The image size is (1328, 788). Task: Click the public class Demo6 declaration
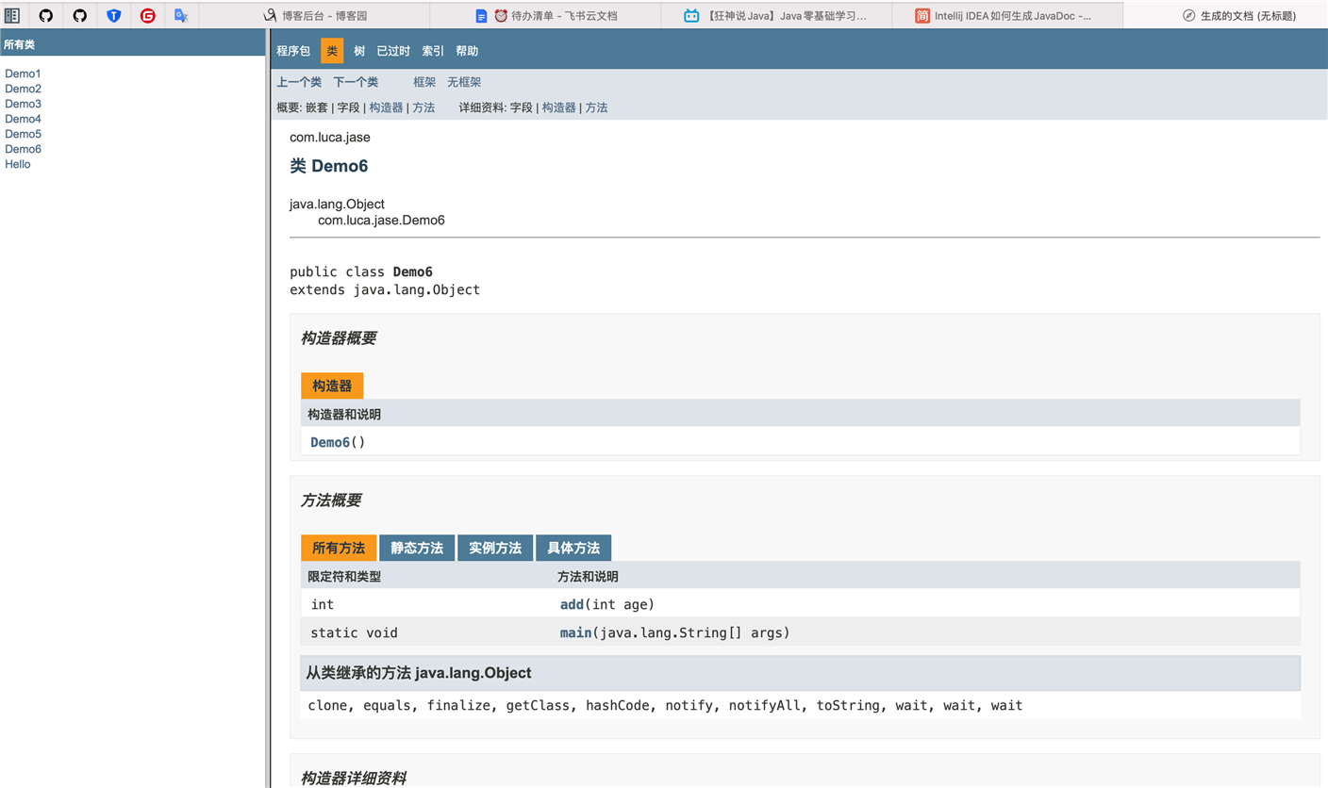click(x=361, y=272)
